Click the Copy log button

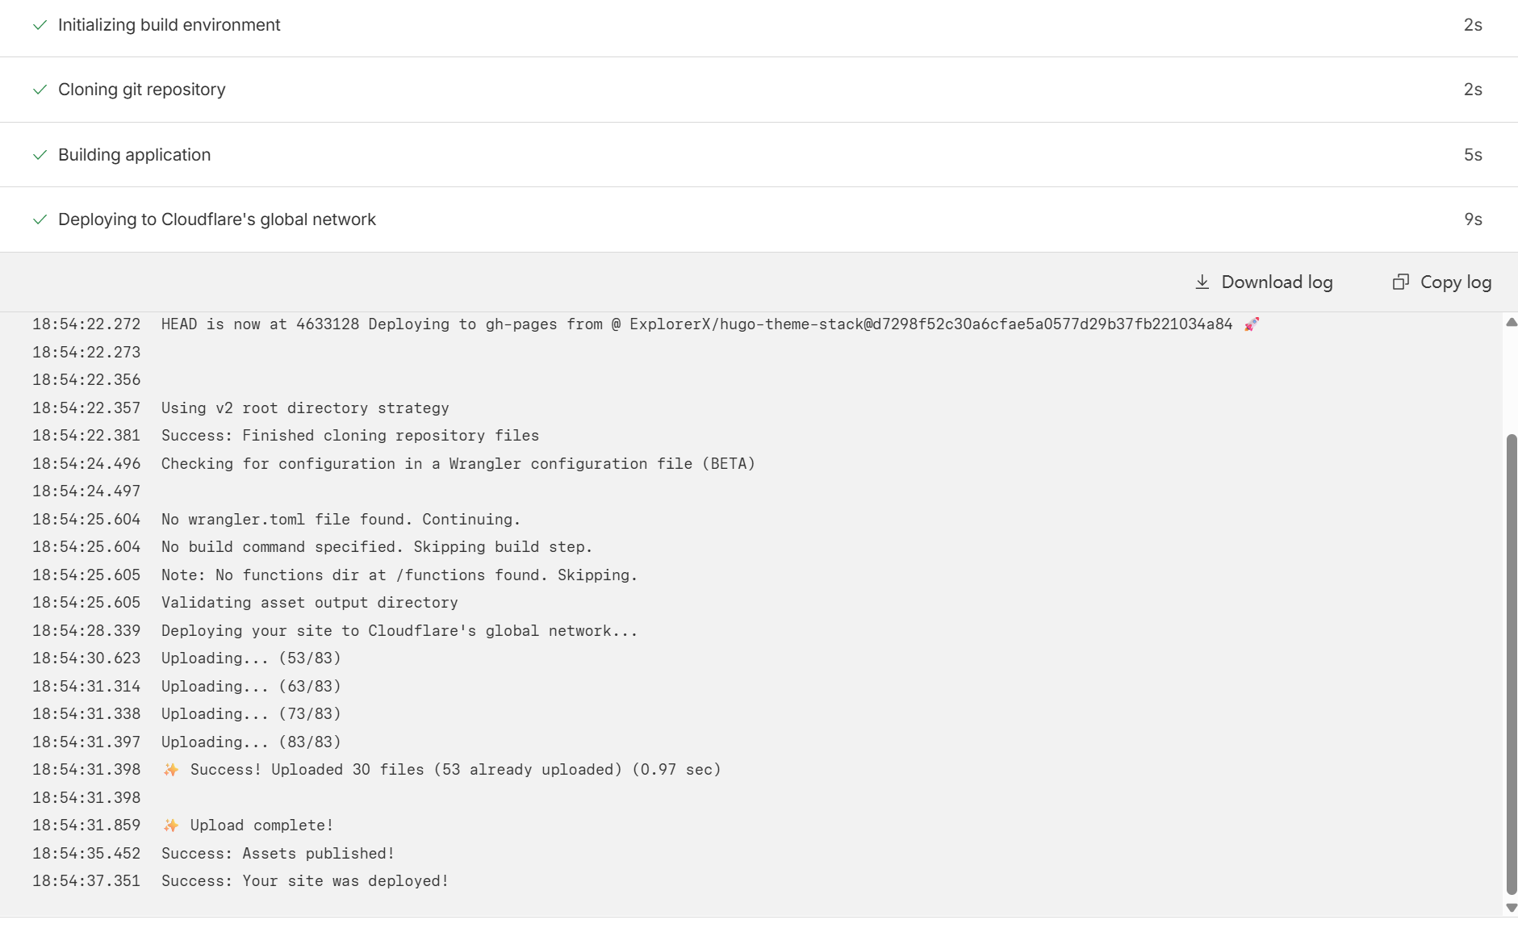click(1441, 282)
